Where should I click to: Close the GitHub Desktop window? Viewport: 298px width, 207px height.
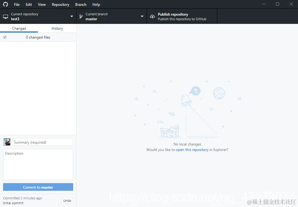291,4
